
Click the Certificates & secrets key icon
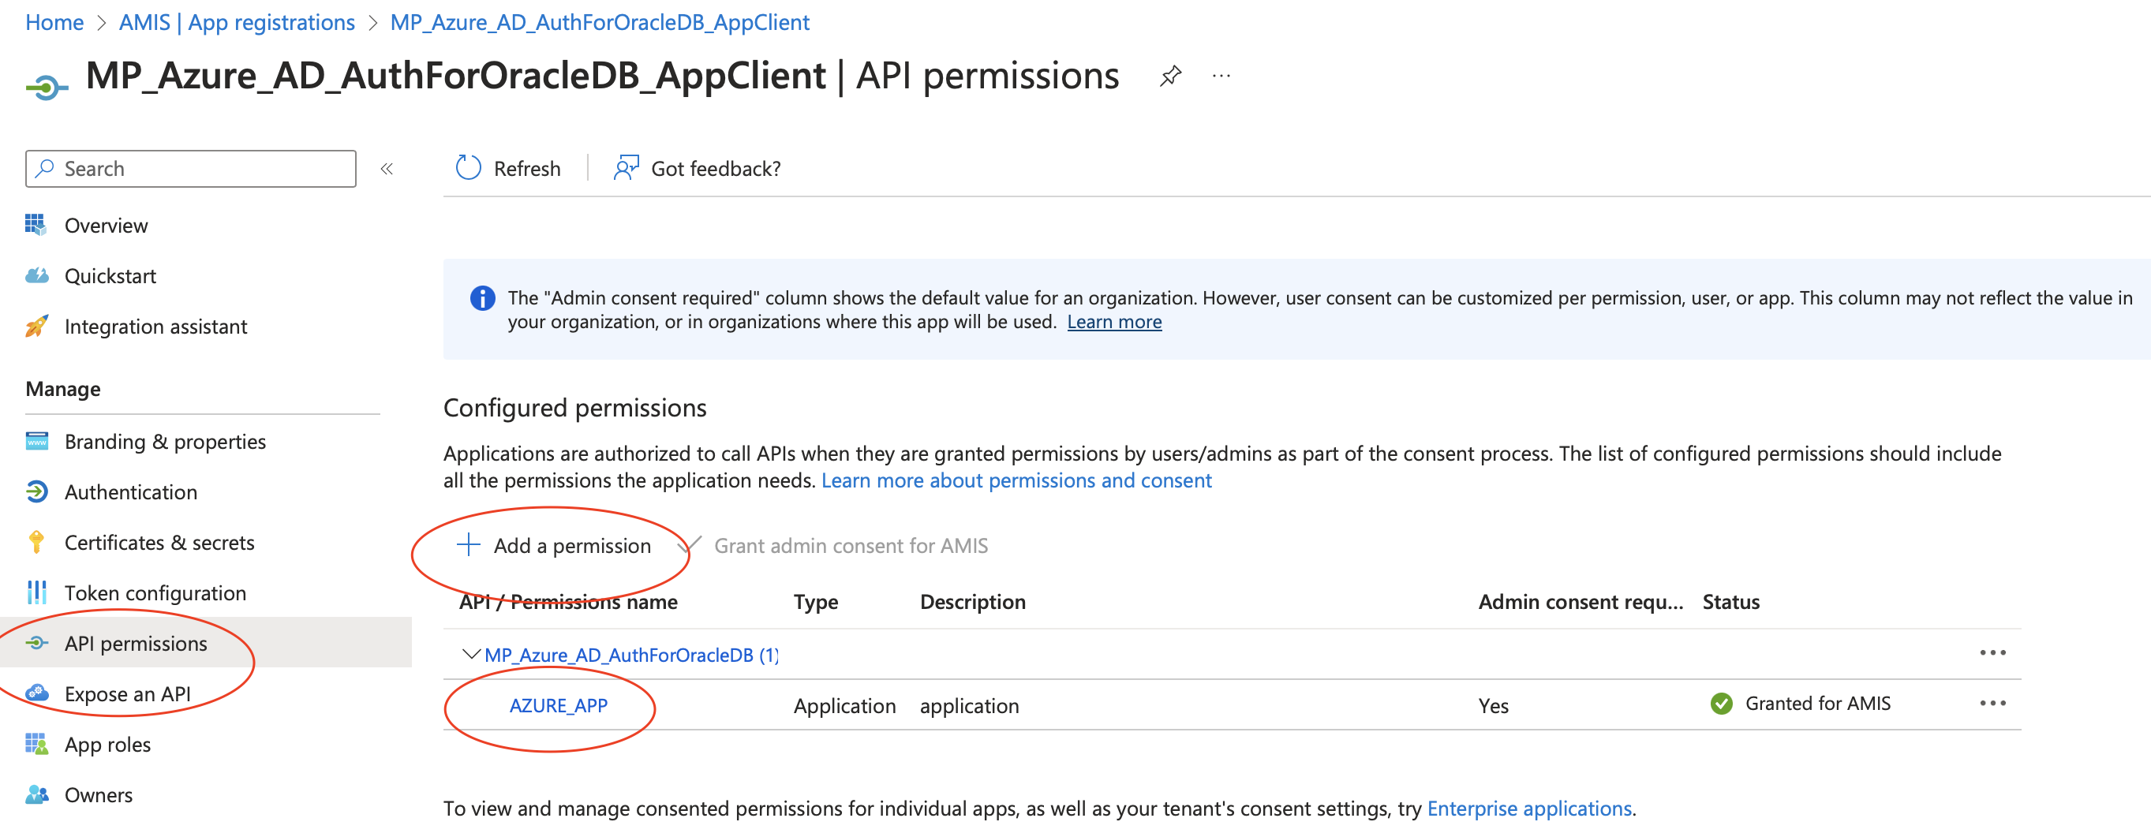pyautogui.click(x=37, y=543)
